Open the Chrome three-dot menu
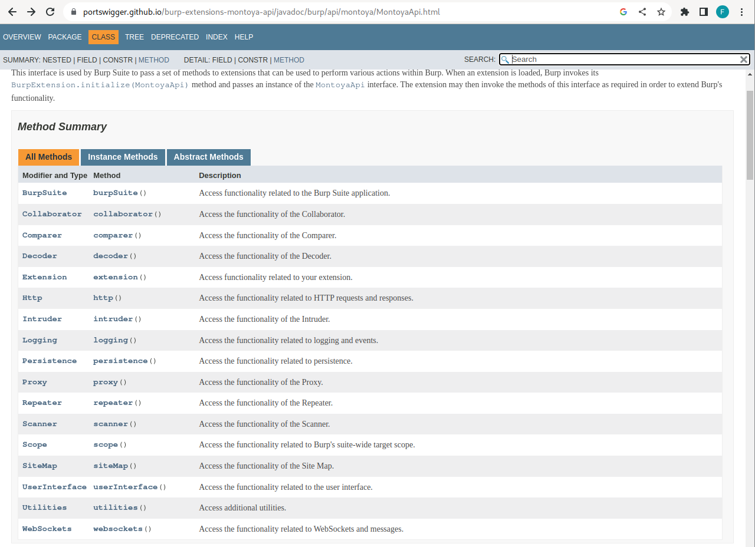The image size is (755, 547). [741, 12]
